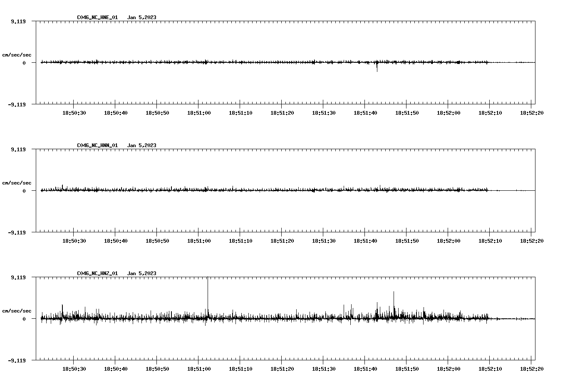The height and width of the screenshot is (384, 565).
Task: Click the 18:51:10 time label under HNZ plot
Action: [x=240, y=369]
